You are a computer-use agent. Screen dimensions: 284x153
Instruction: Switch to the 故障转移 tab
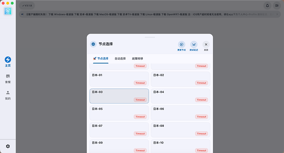point(137,59)
